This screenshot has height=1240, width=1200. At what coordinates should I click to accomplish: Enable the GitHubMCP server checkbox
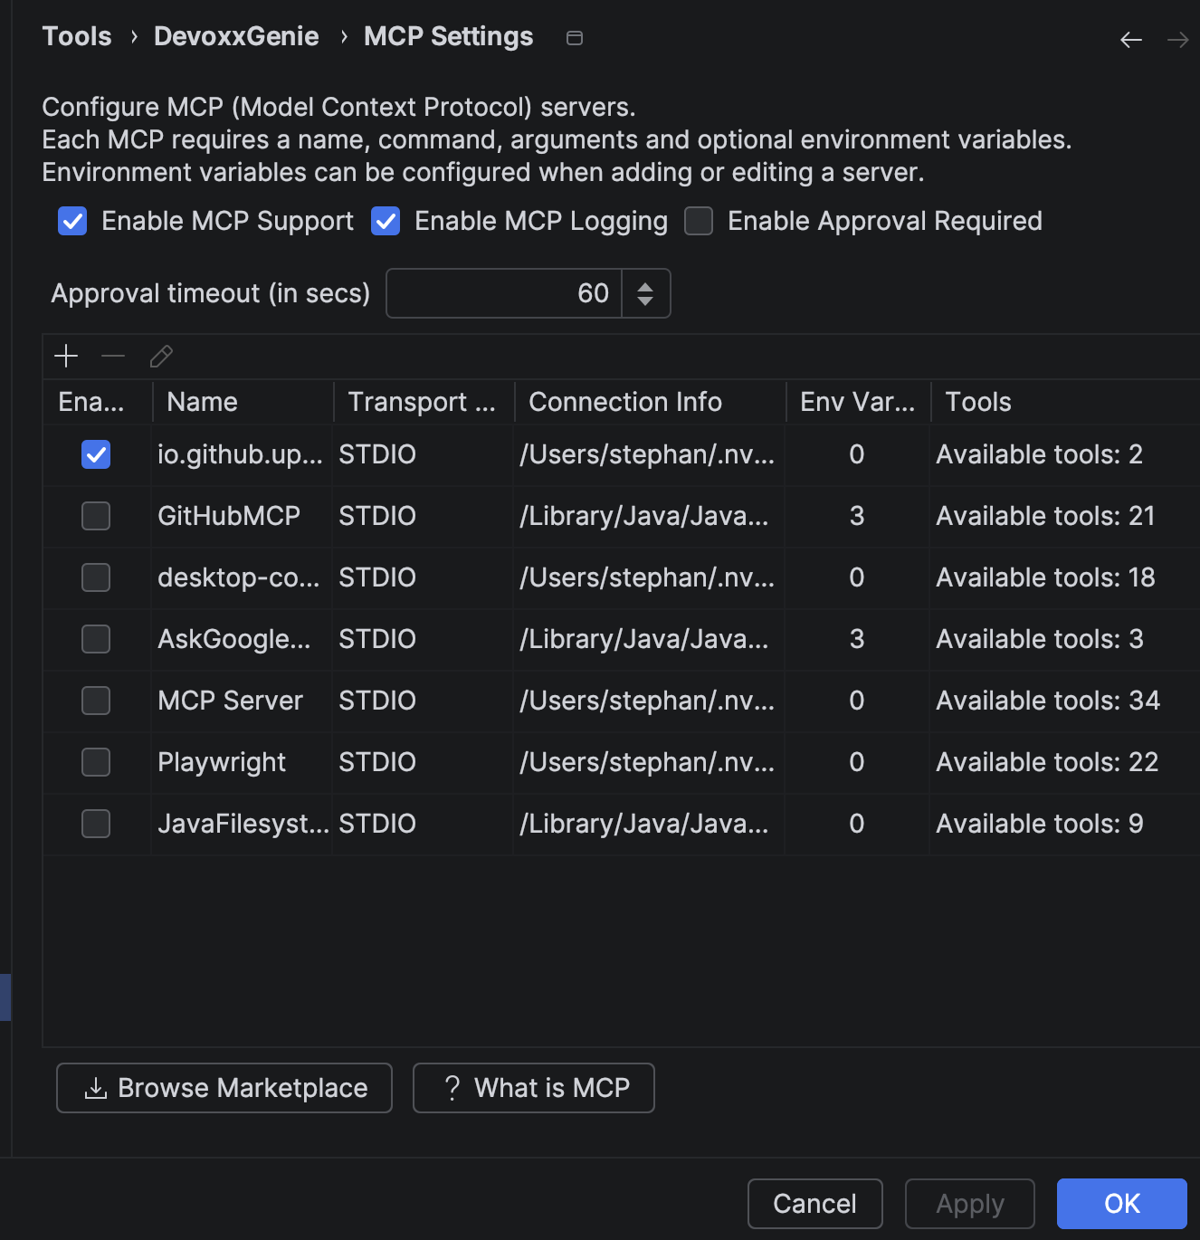pyautogui.click(x=96, y=516)
